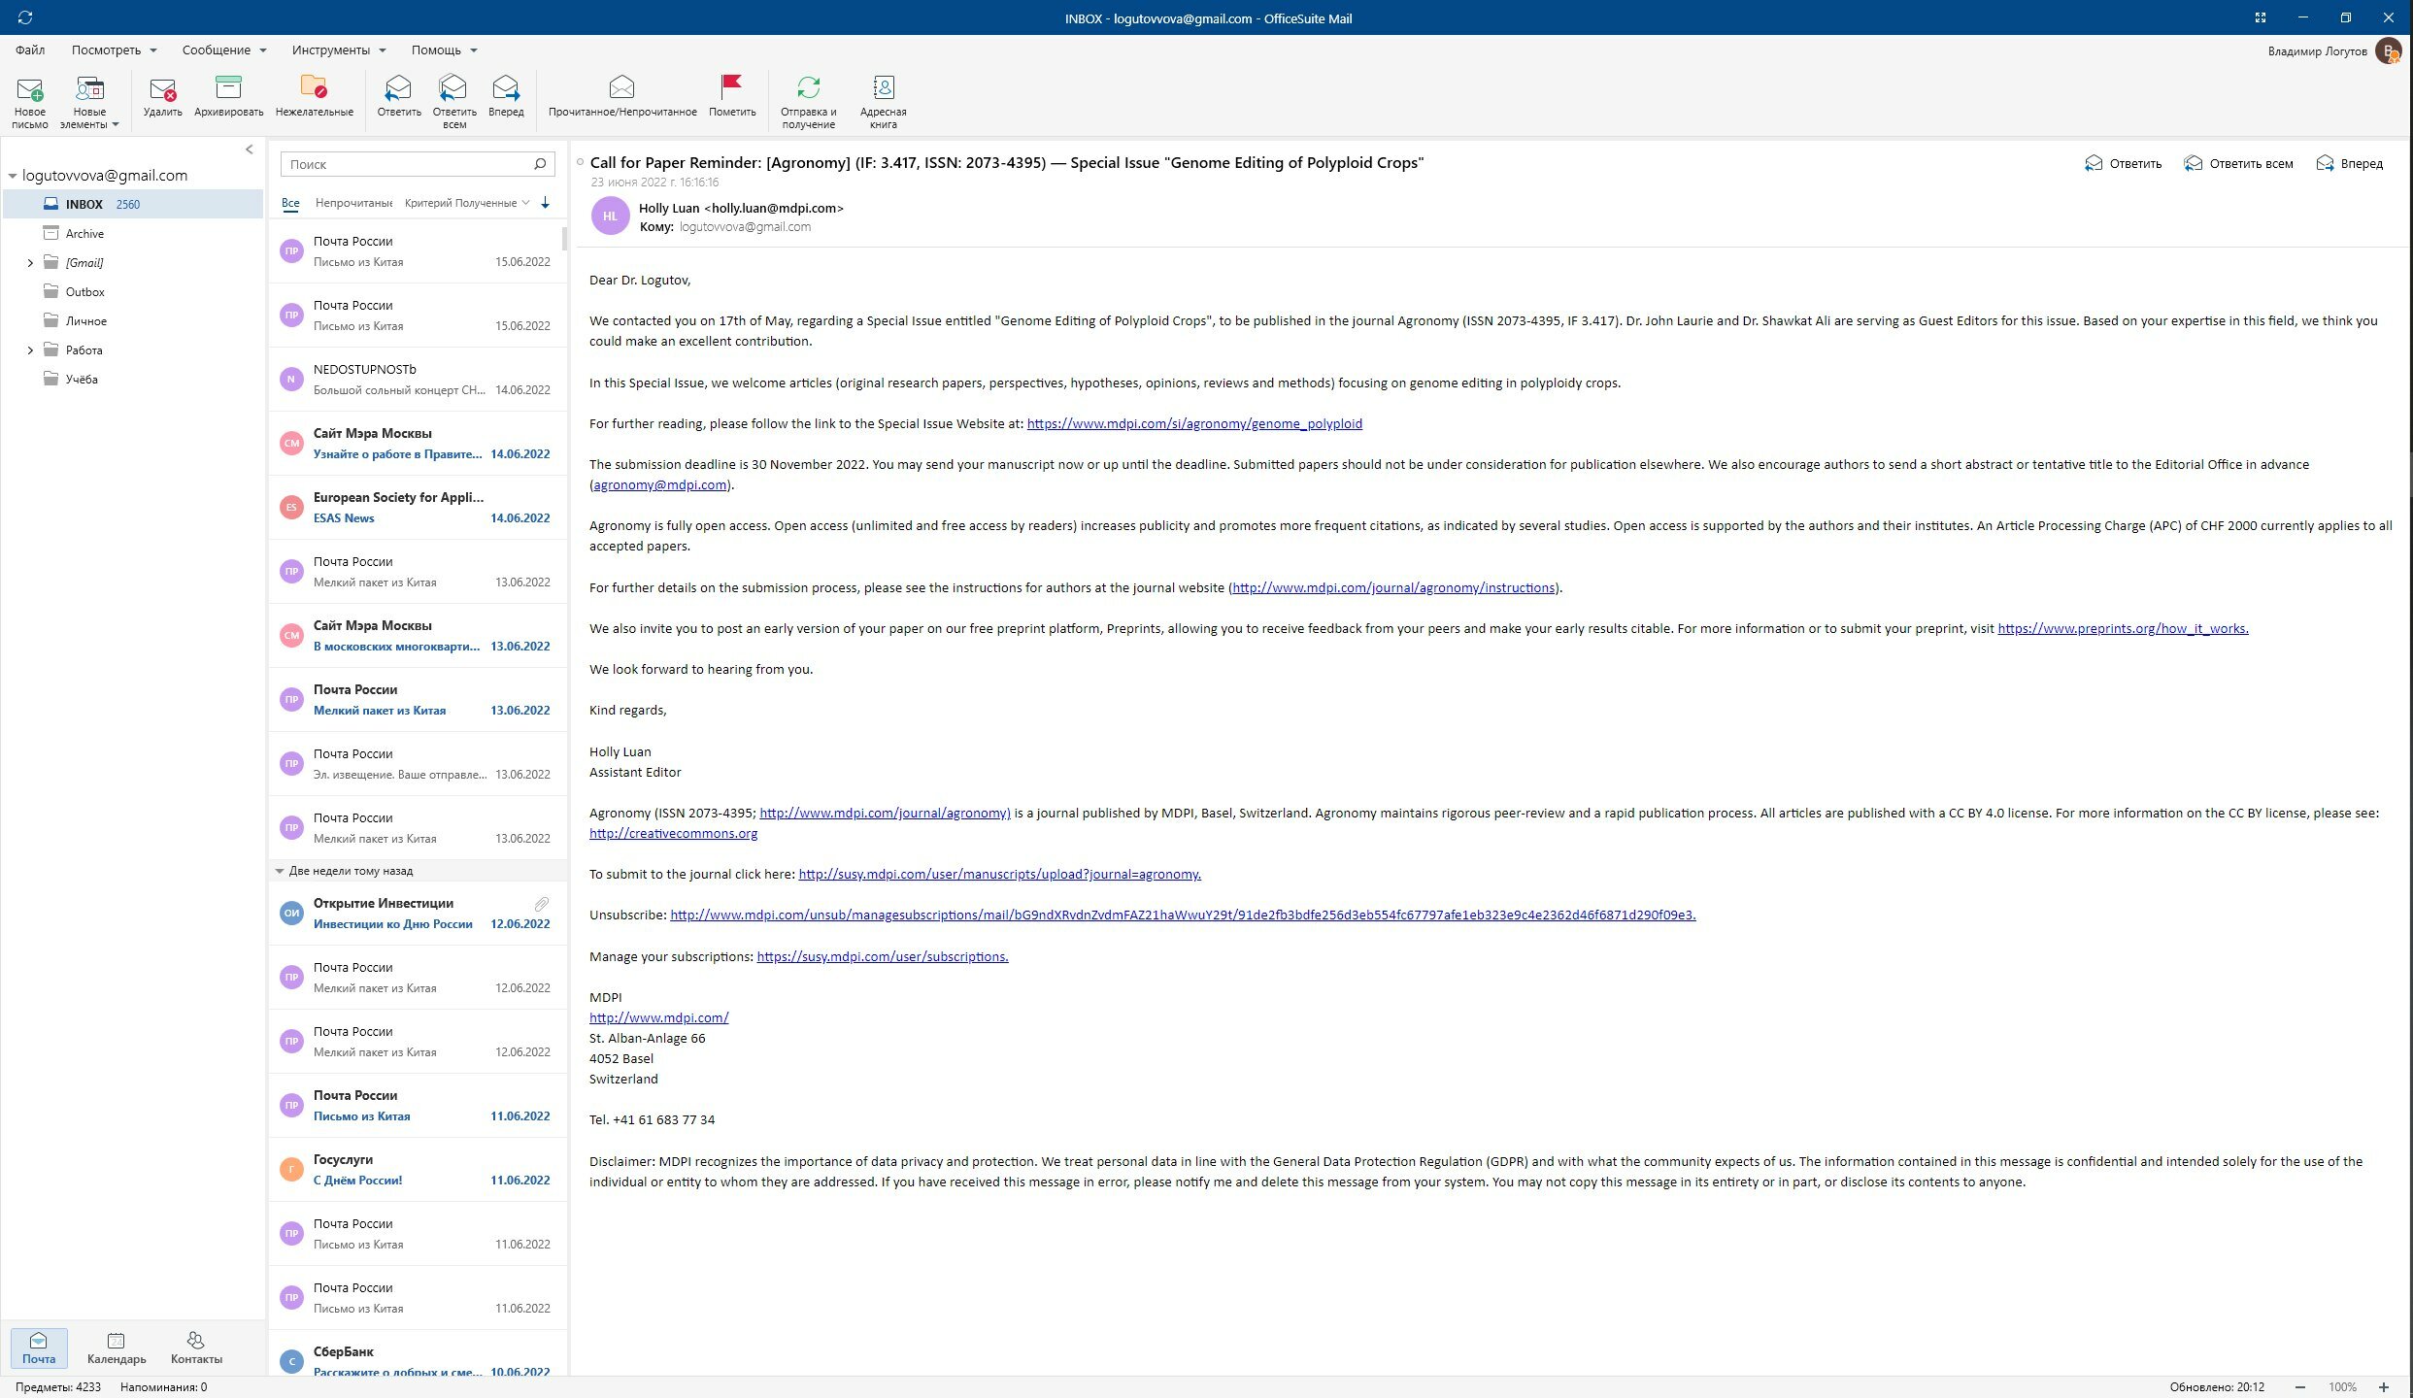Open European Society ESAS News email
The width and height of the screenshot is (2413, 1398).
419,508
